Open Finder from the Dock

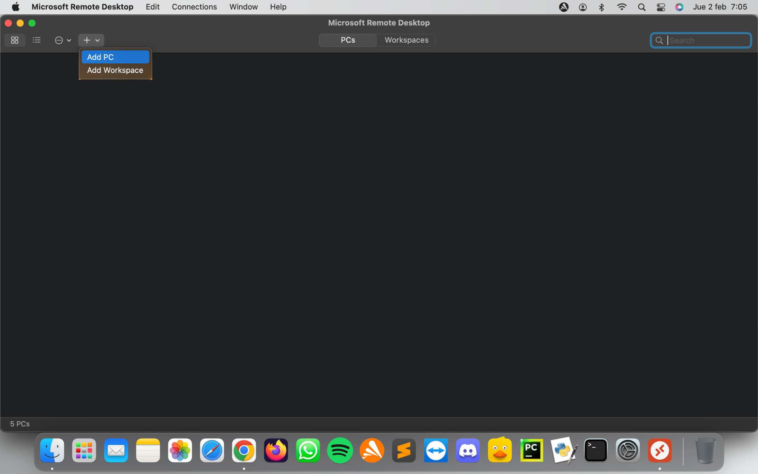point(52,450)
